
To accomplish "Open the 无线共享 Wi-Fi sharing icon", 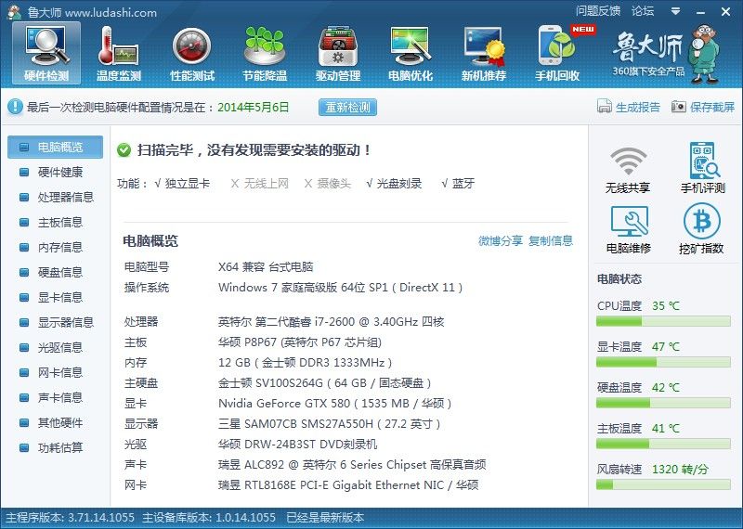I will 628,168.
